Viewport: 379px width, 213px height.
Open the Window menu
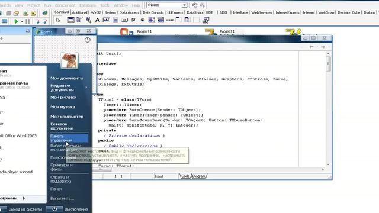(121, 5)
